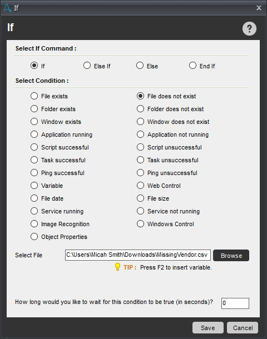The width and height of the screenshot is (267, 339).
Task: Click Browse to choose a file
Action: (231, 255)
